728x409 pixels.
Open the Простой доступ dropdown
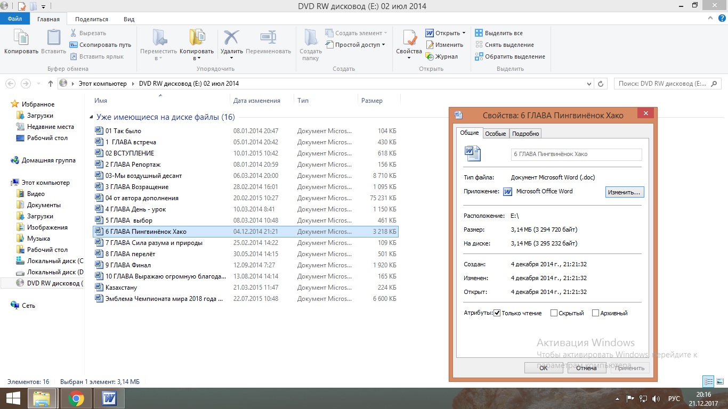pos(383,45)
